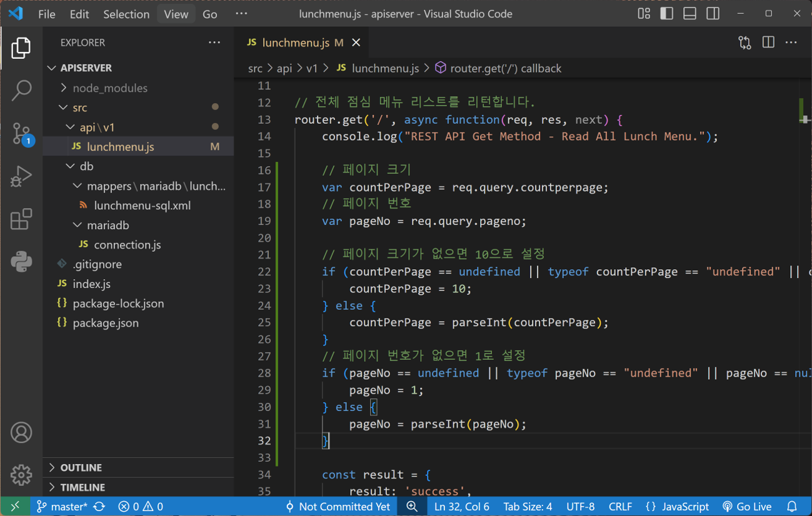Screen dimensions: 812x516
Task: Open connection.js file
Action: point(138,245)
